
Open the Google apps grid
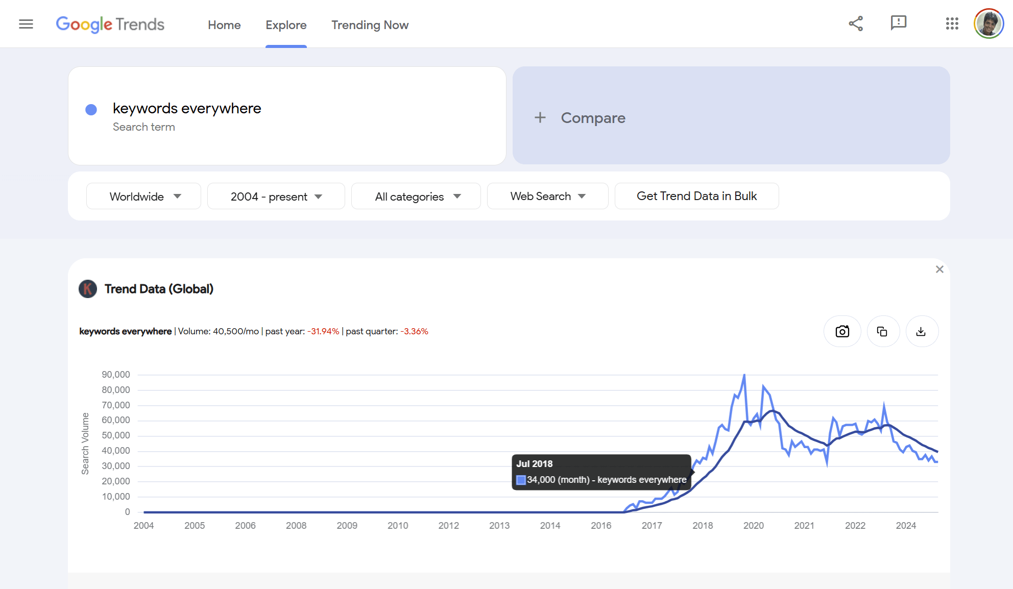pos(952,23)
